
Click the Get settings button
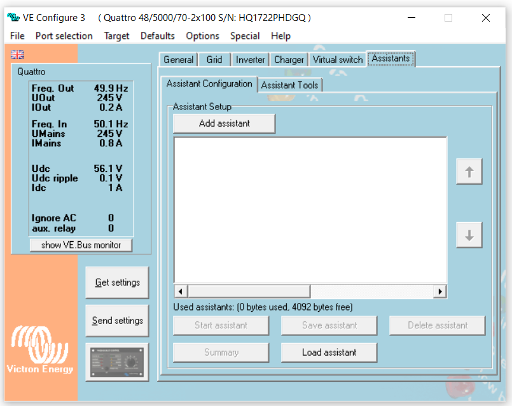click(x=117, y=283)
